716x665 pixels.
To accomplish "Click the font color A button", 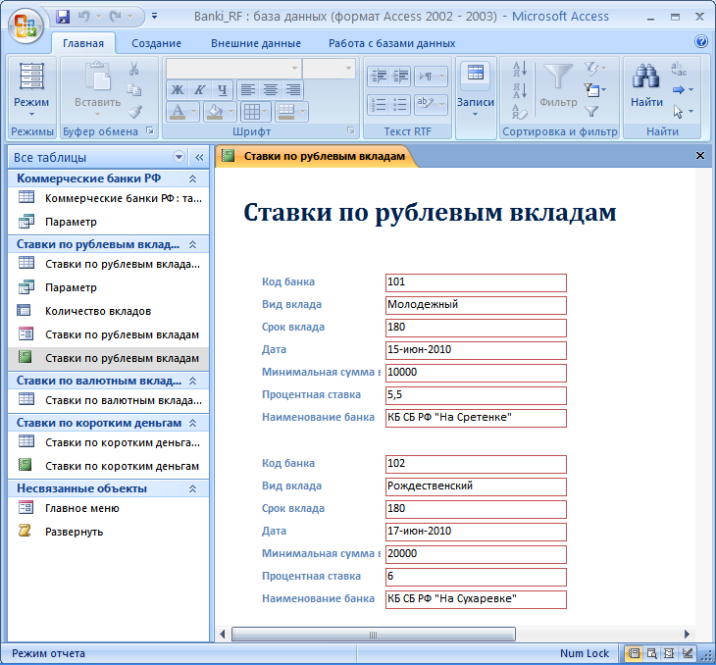I will 179,112.
